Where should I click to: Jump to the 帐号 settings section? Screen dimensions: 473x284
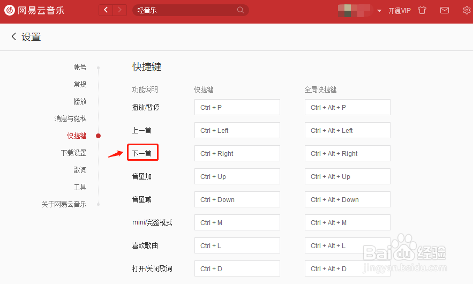point(80,67)
